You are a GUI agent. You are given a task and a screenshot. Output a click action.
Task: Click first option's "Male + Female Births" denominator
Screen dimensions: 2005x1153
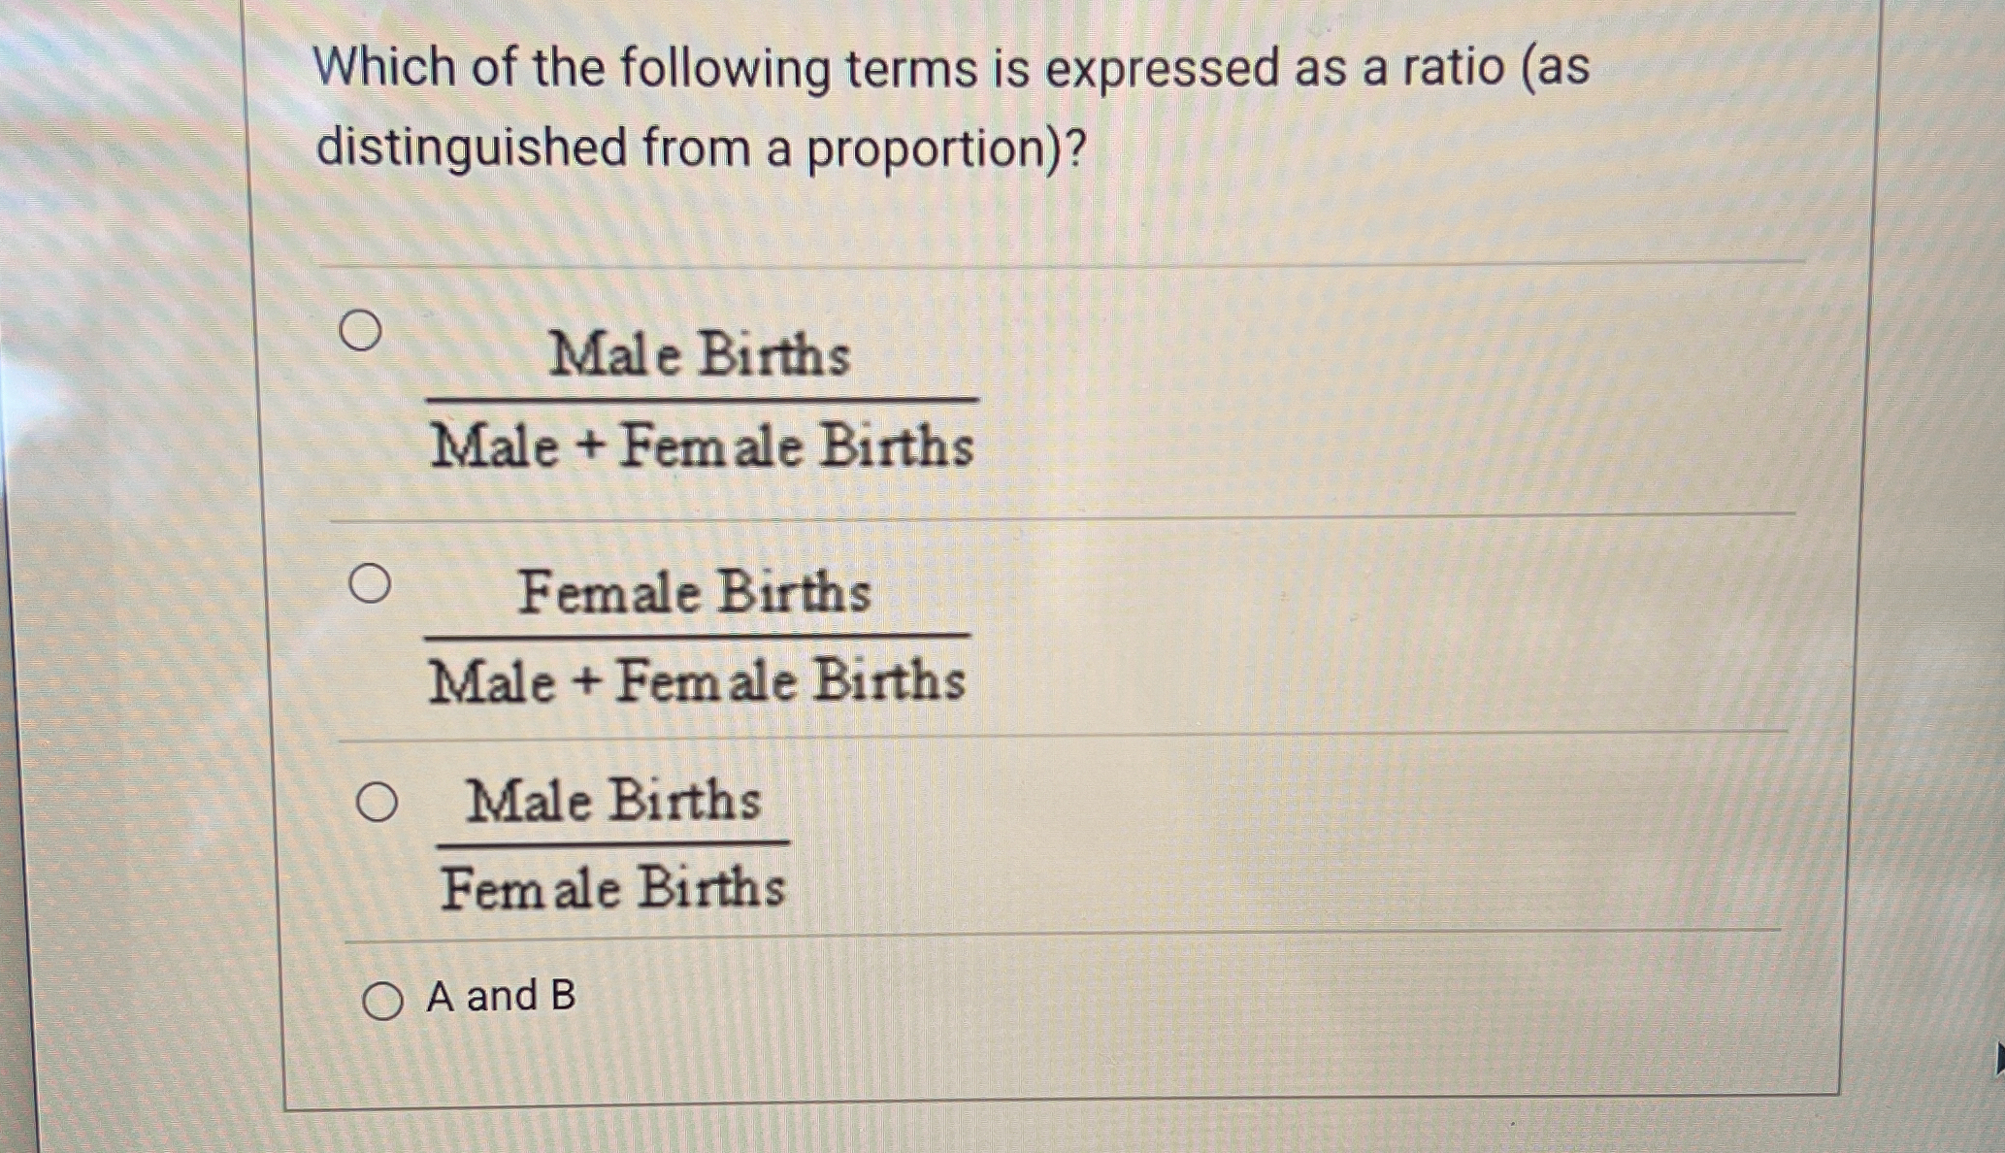pos(702,445)
